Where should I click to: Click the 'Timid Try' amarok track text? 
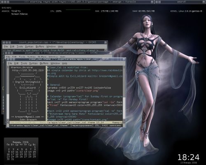click(x=16, y=11)
